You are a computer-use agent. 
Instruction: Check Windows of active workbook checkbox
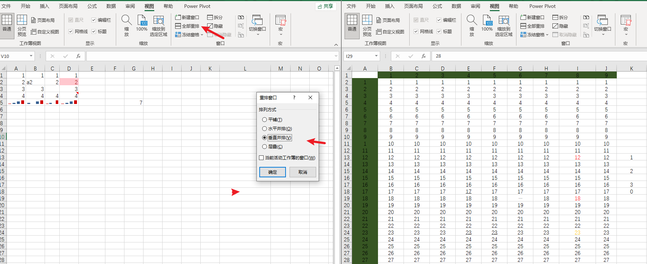point(261,158)
